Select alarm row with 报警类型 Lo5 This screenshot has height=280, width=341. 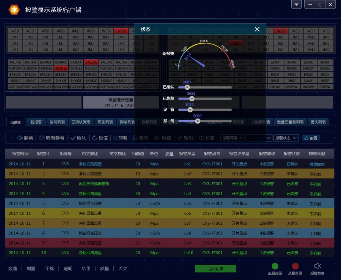tap(170, 203)
